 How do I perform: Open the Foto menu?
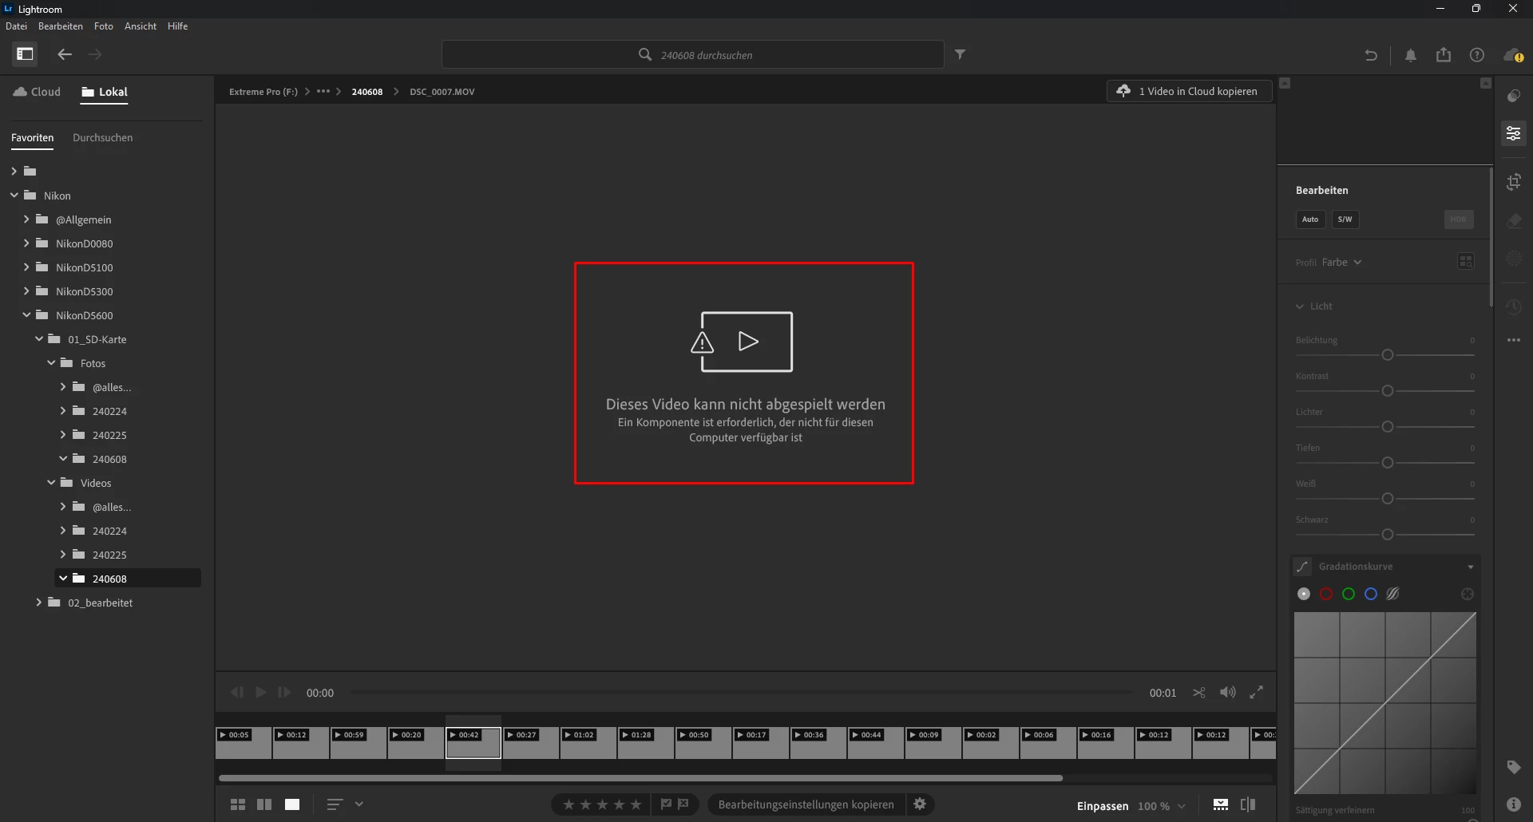coord(104,26)
